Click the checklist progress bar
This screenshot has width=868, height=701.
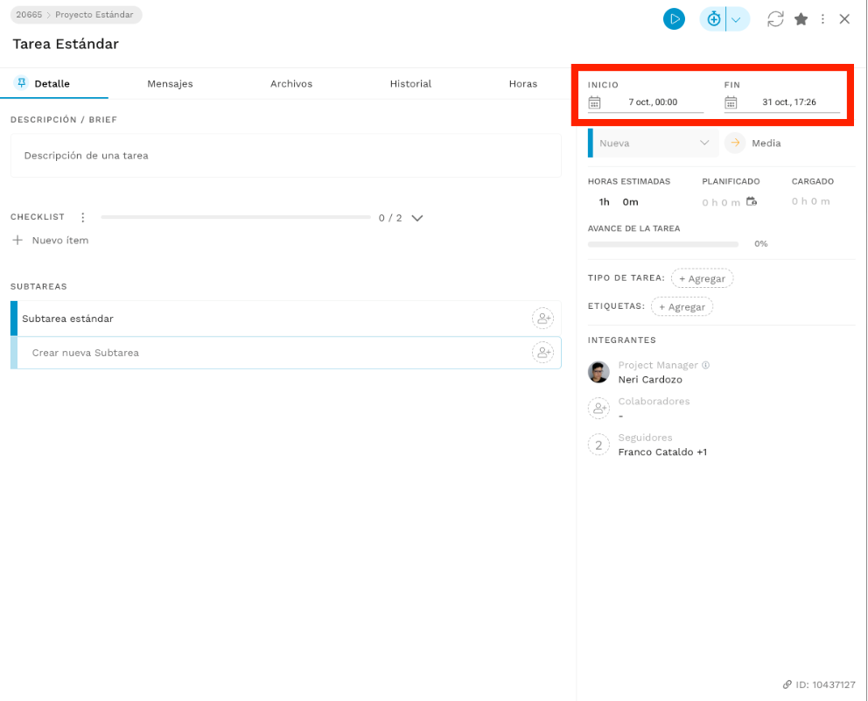tap(236, 218)
